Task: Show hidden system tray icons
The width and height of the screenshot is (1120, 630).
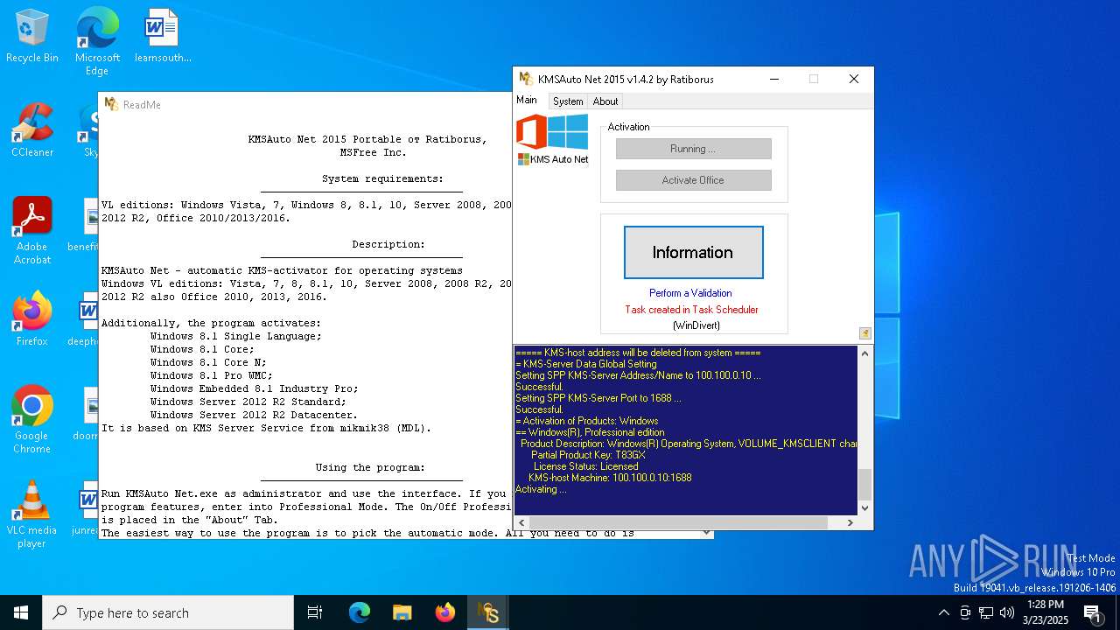Action: point(943,612)
